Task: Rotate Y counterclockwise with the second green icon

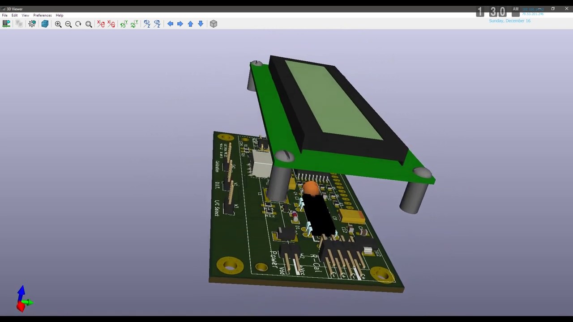Action: 134,24
